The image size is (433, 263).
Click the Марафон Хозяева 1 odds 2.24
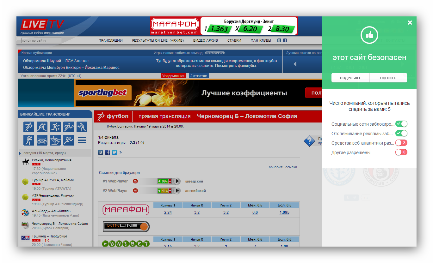click(x=168, y=212)
